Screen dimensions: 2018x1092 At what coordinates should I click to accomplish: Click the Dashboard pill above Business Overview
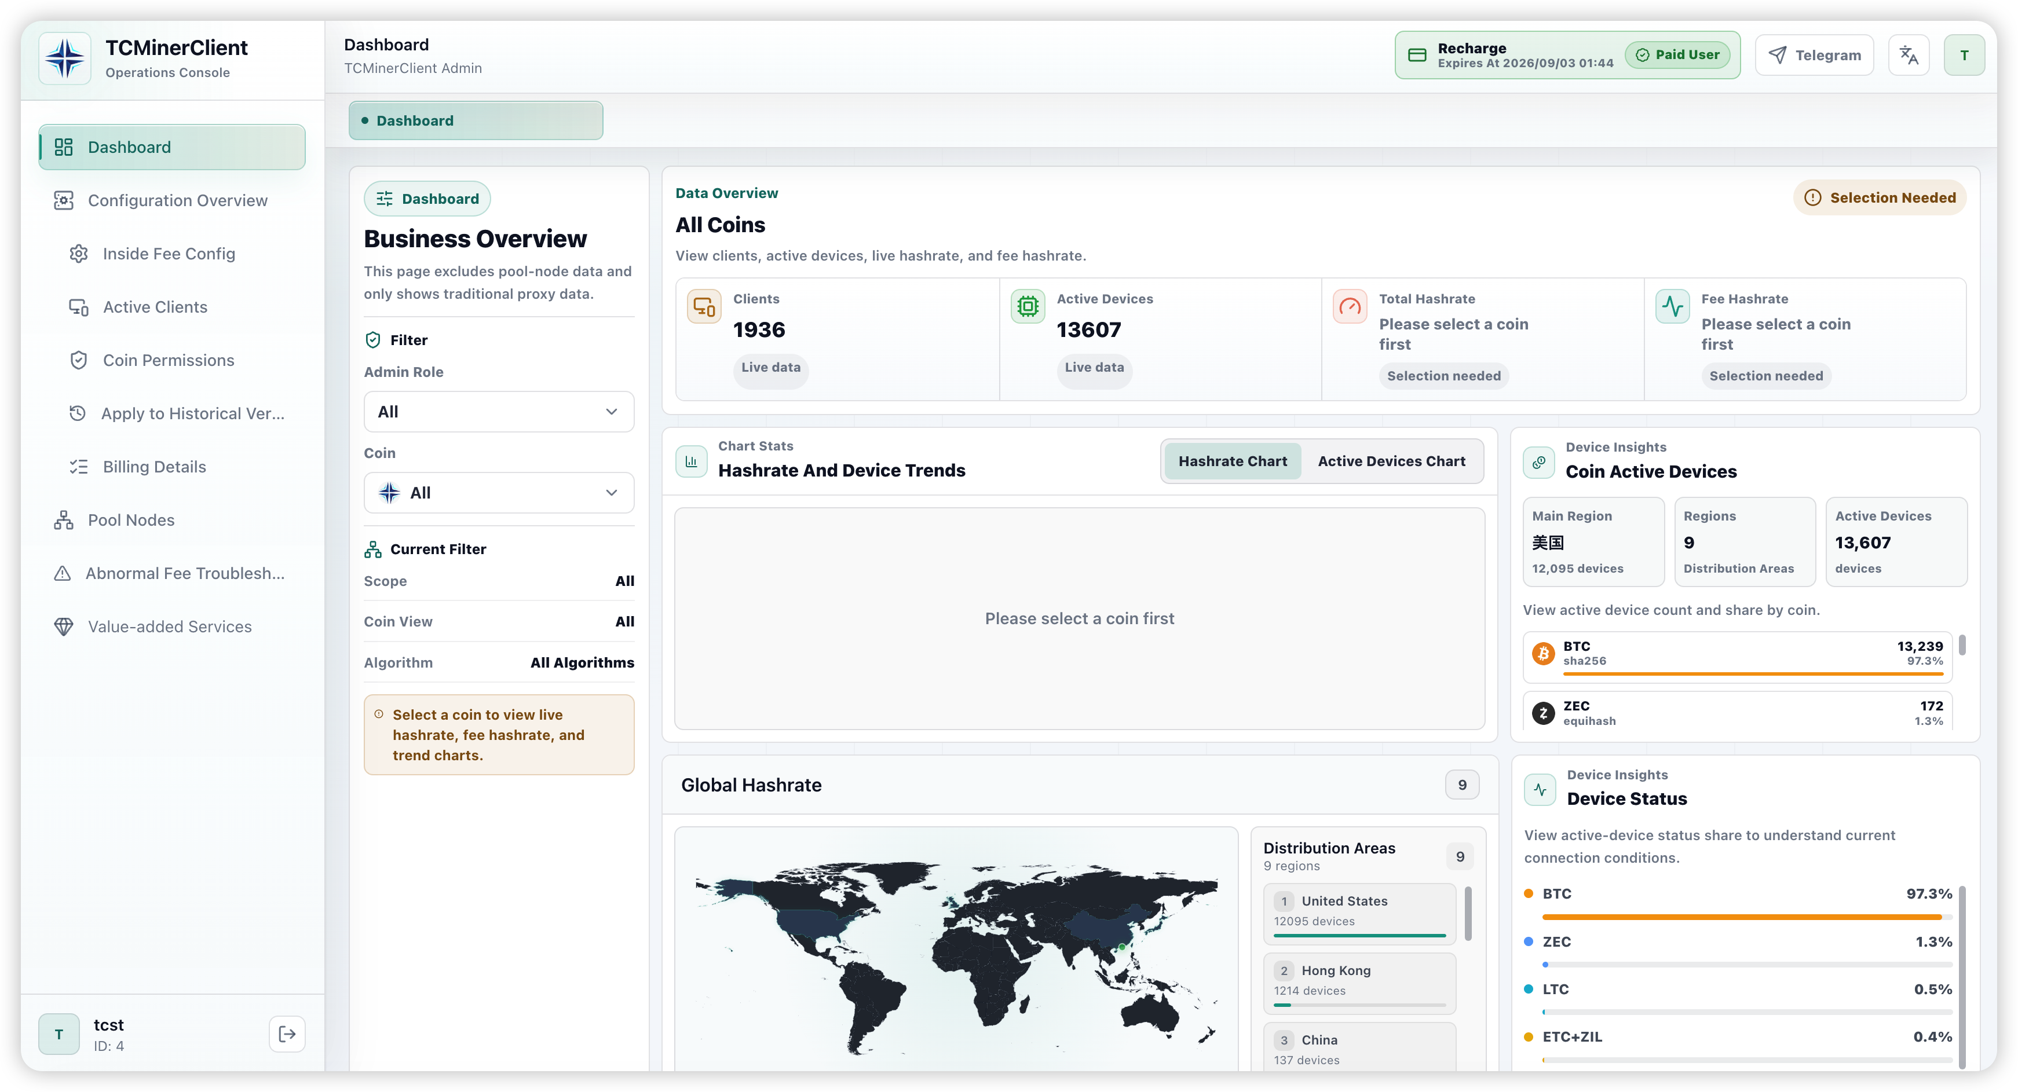click(427, 199)
